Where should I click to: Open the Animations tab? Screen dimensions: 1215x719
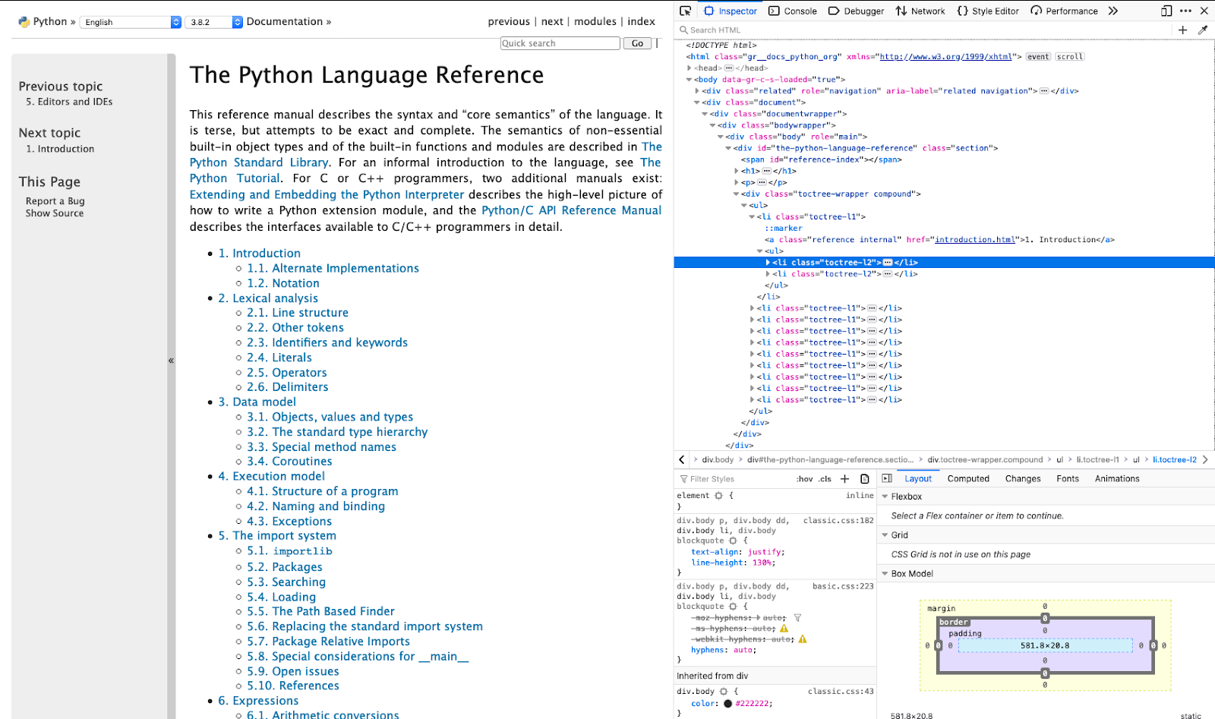(1116, 478)
